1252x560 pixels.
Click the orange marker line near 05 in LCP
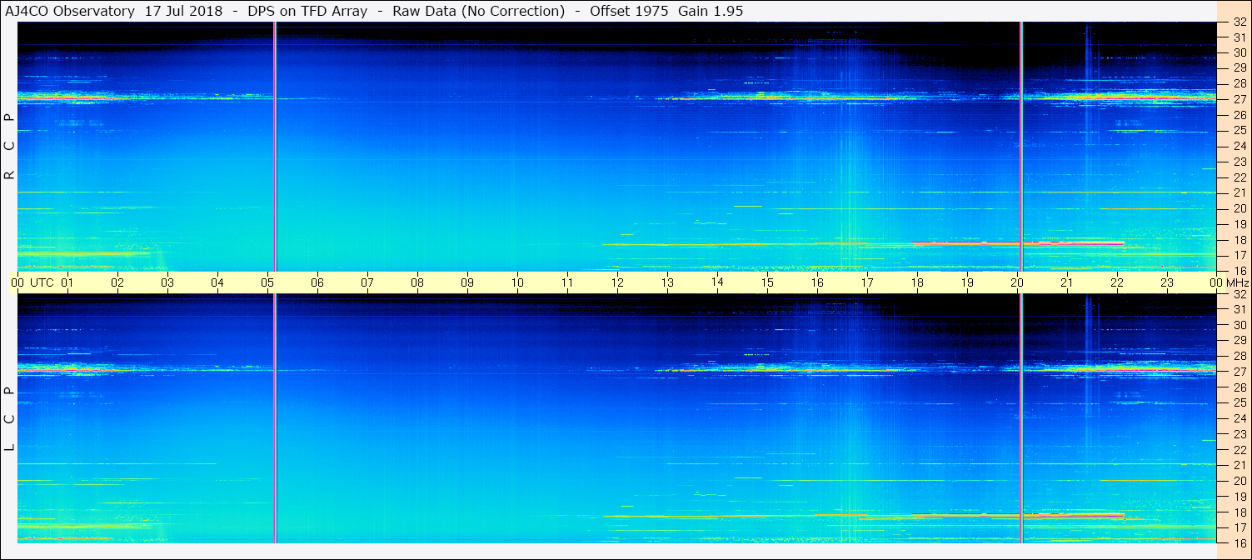point(275,418)
